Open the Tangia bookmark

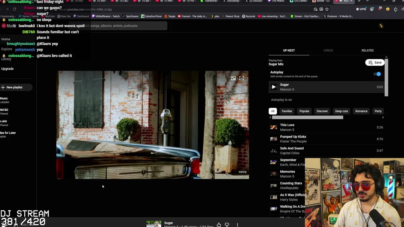170,16
